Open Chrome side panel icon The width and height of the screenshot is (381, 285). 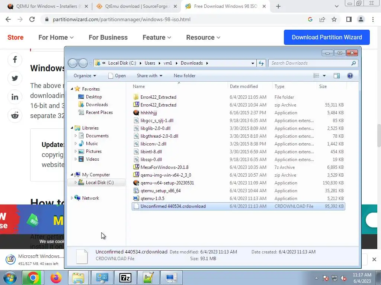click(x=349, y=19)
